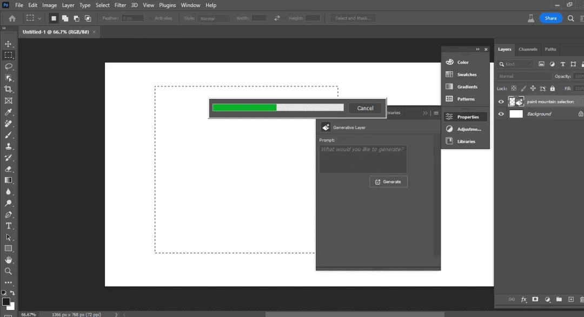
Task: Open the Style dropdown in options bar
Action: tap(214, 18)
